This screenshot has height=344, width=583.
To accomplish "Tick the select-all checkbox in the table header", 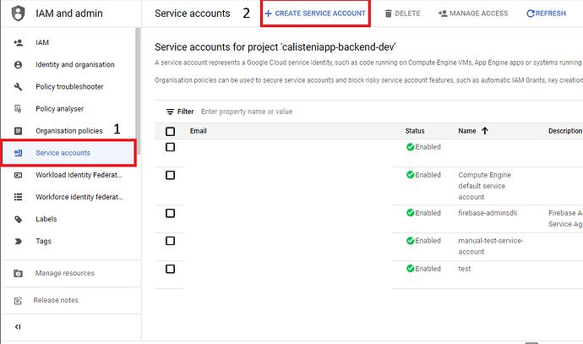I will click(x=171, y=131).
